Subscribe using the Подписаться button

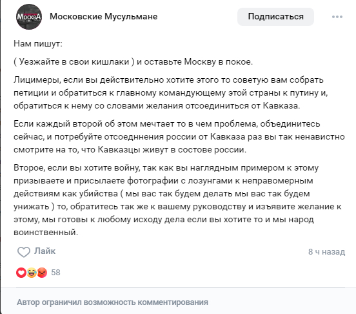[x=275, y=17]
